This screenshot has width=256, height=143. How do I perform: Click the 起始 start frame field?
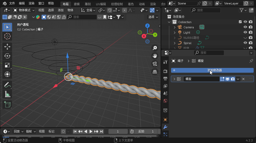point(145,131)
